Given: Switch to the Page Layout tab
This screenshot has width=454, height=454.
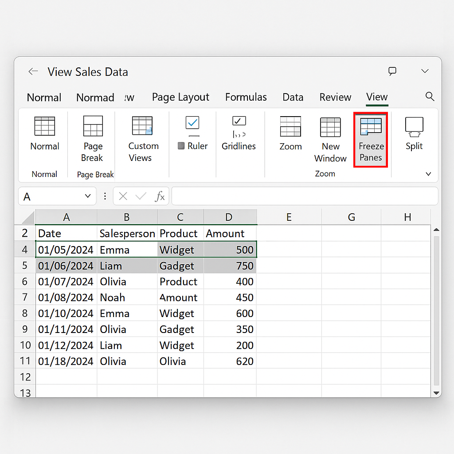Looking at the screenshot, I should 180,97.
